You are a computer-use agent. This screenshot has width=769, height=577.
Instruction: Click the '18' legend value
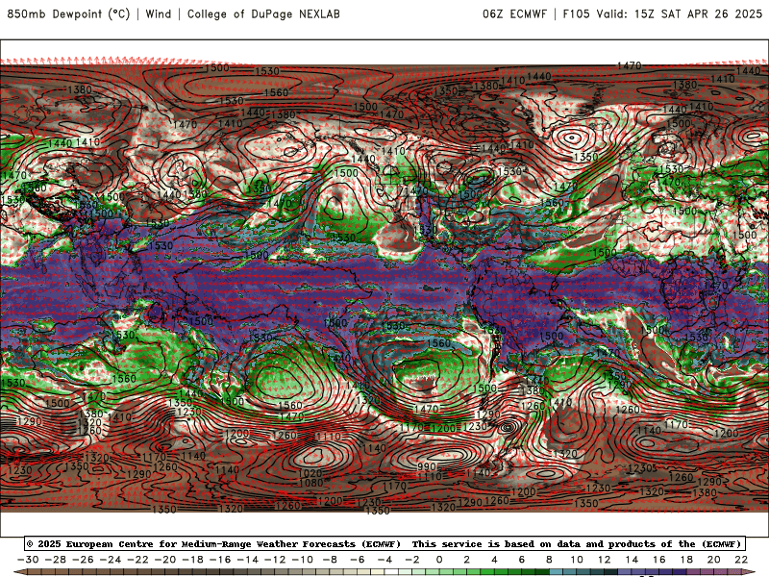[686, 560]
